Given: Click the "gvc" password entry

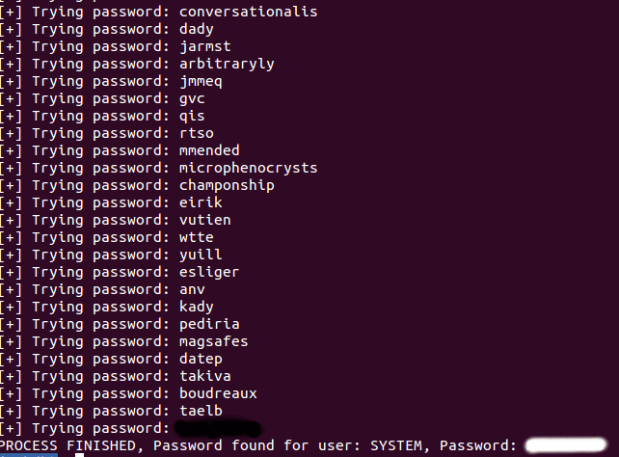Looking at the screenshot, I should [192, 98].
